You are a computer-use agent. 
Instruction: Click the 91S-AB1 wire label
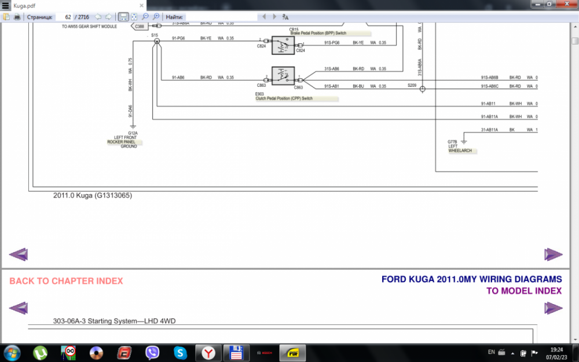click(x=332, y=86)
